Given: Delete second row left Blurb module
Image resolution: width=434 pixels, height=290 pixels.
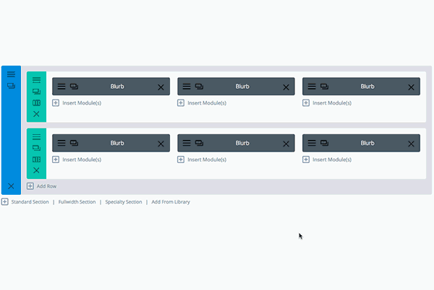Looking at the screenshot, I should click(161, 144).
